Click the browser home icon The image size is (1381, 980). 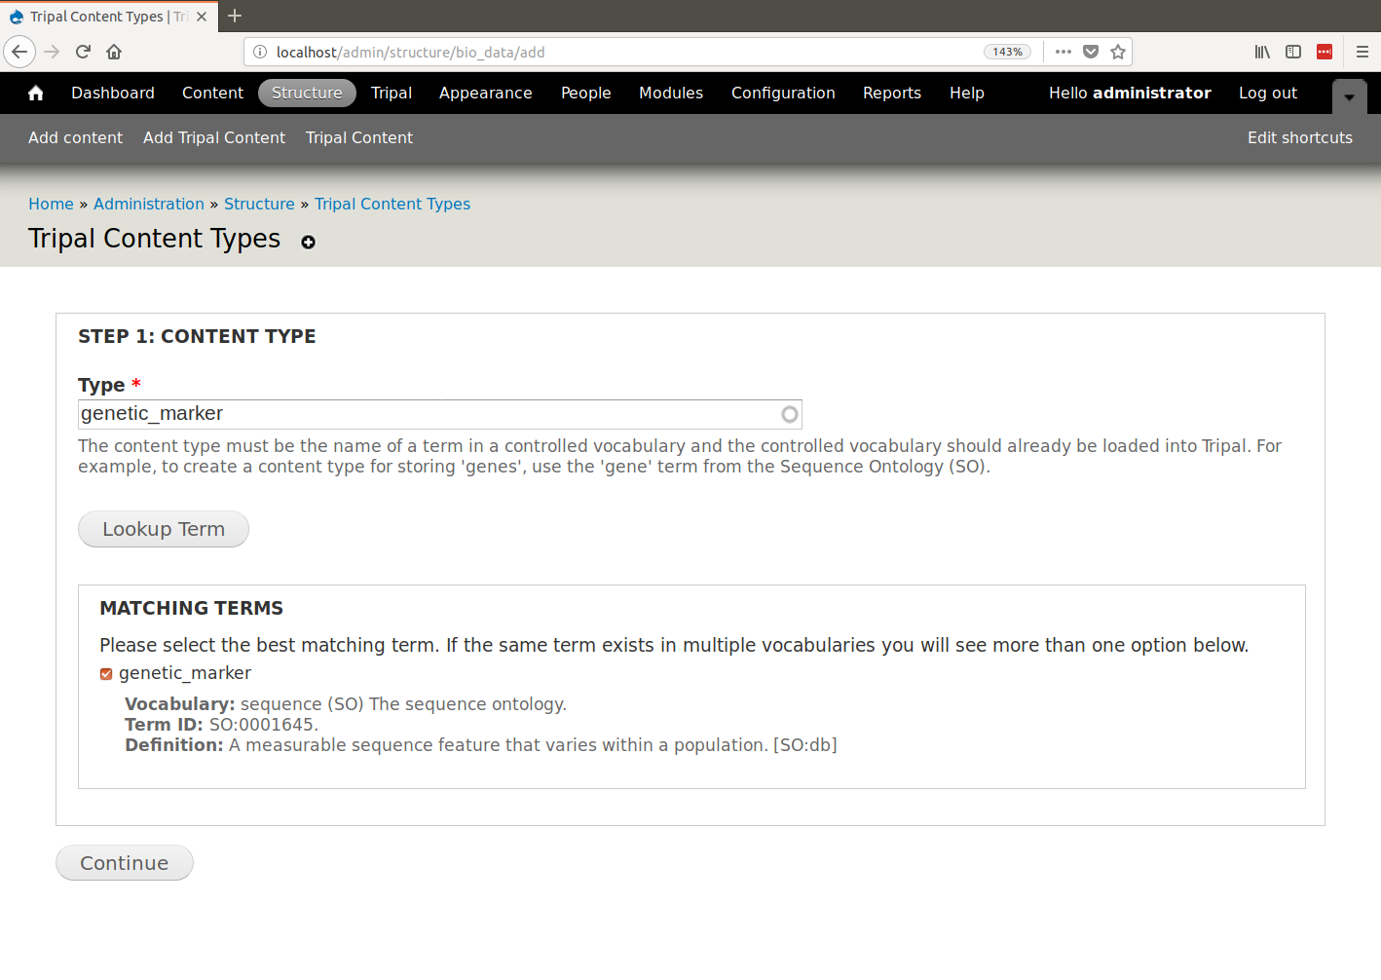pyautogui.click(x=114, y=52)
